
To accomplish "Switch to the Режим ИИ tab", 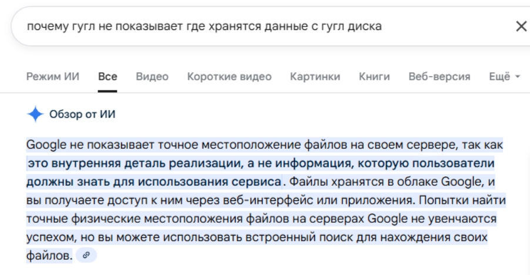I will [x=54, y=77].
